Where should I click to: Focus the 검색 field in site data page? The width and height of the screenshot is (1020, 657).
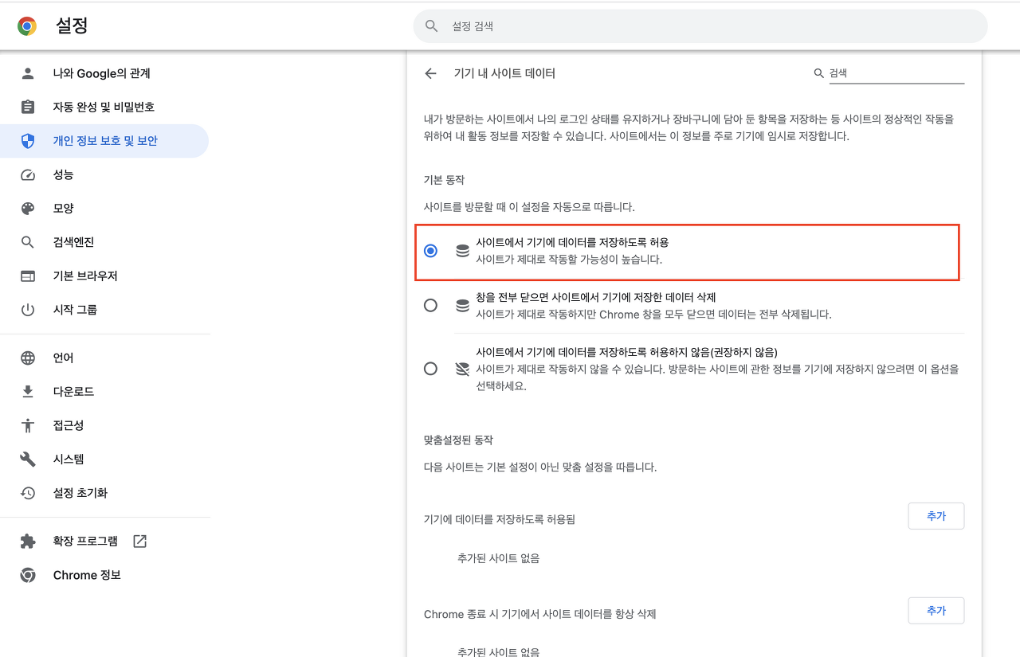[x=896, y=73]
